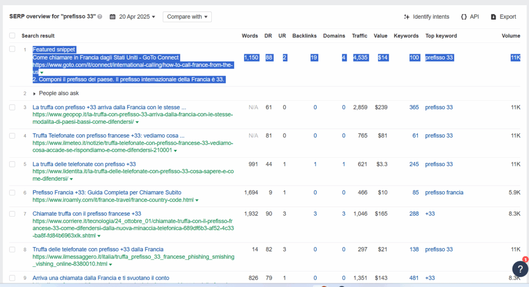Click the calendar icon next to 20 Apr 2025
Viewport: 529px width, 287px height.
coord(113,17)
